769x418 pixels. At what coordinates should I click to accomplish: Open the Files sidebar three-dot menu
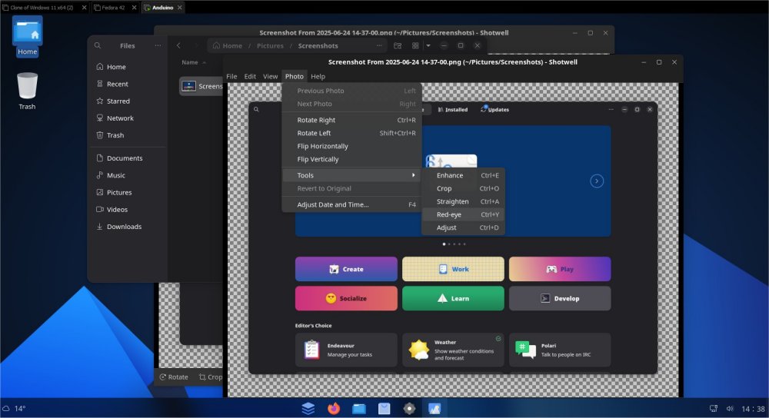coord(158,46)
